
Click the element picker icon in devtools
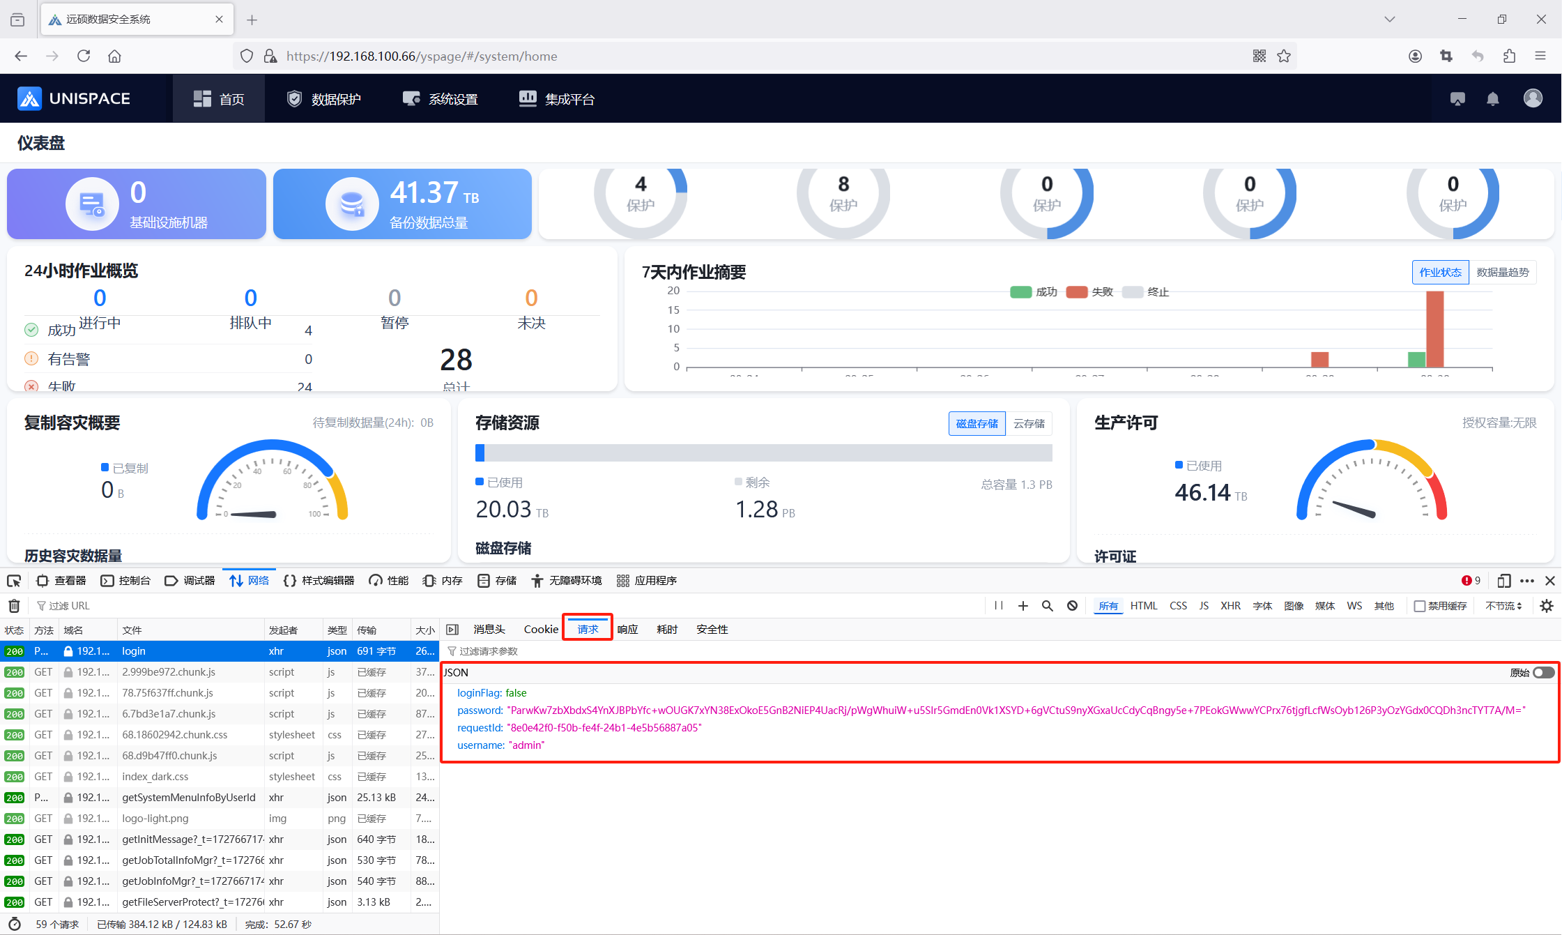pyautogui.click(x=14, y=581)
